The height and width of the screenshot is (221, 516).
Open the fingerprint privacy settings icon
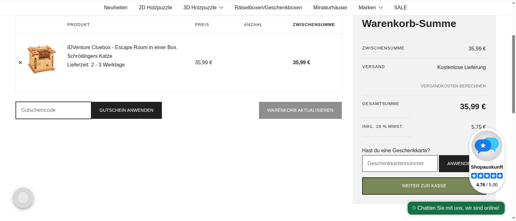23,198
